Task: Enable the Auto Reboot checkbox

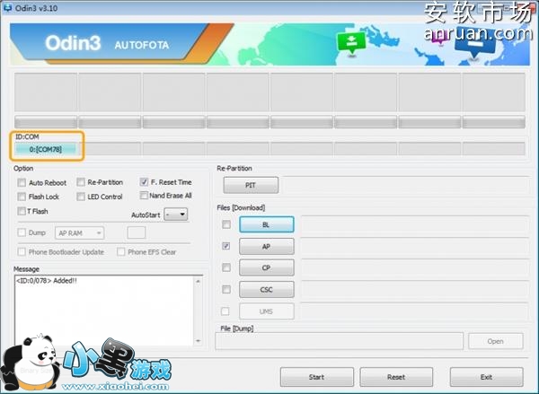Action: point(22,182)
